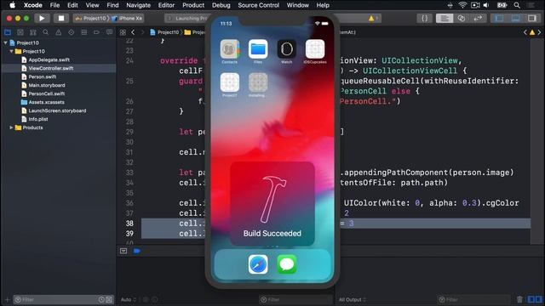545x306 pixels.
Task: Open the Product menu
Action: [193, 5]
